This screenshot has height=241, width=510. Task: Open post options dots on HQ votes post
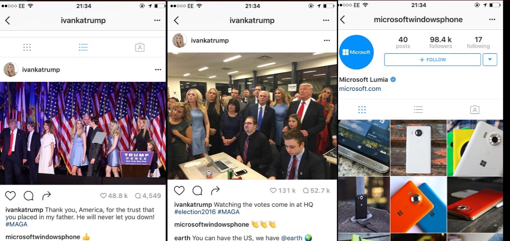pyautogui.click(x=327, y=41)
